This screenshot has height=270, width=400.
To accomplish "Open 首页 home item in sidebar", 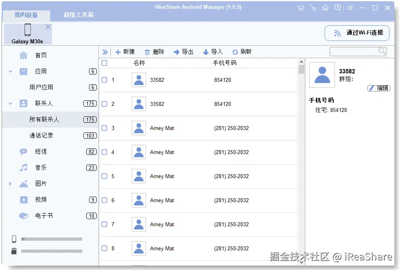I will pos(50,55).
